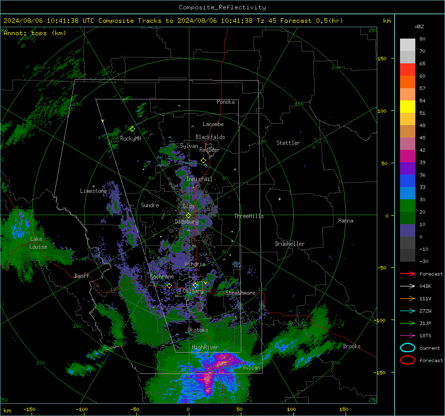Screen dimensions: 445x416
Task: Select the 65 dBZ red color swatch
Action: point(407,69)
